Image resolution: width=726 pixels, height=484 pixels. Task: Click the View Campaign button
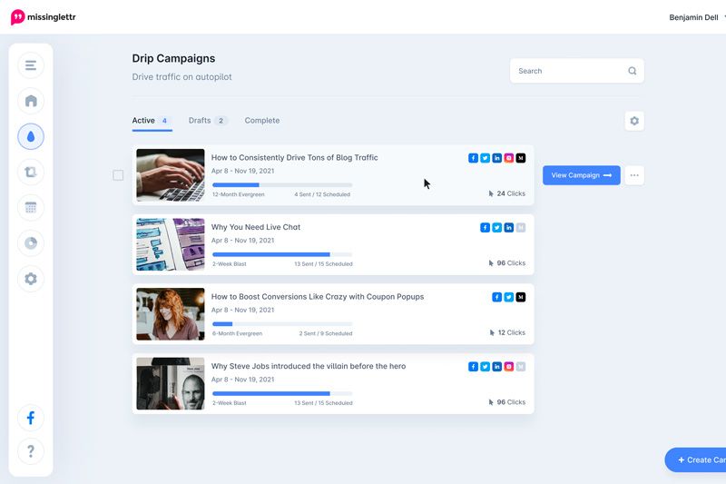tap(581, 175)
